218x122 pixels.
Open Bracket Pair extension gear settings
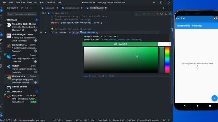35,51
